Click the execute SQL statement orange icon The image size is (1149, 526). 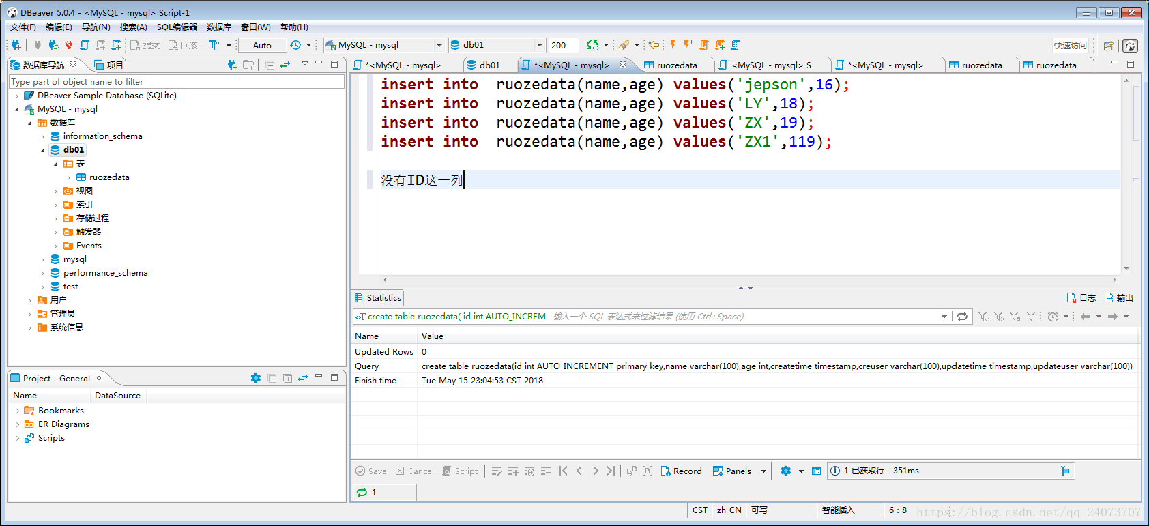coord(673,45)
